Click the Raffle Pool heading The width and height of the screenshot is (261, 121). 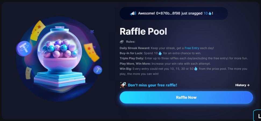pyautogui.click(x=143, y=31)
